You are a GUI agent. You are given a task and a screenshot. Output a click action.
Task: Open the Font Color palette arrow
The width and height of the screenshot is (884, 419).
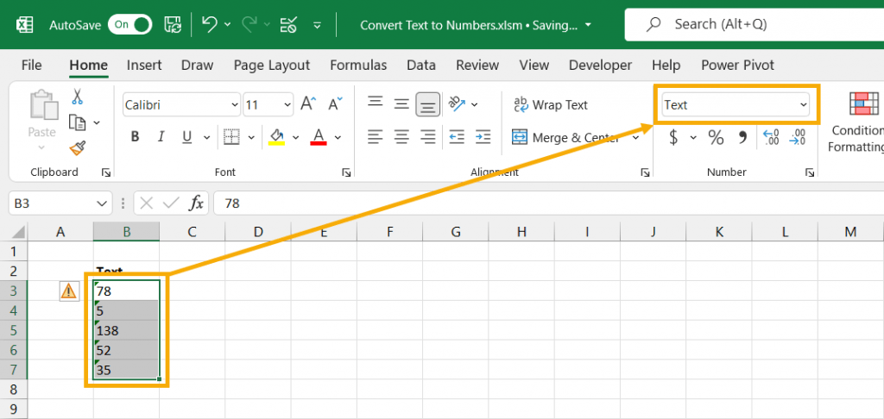click(338, 137)
